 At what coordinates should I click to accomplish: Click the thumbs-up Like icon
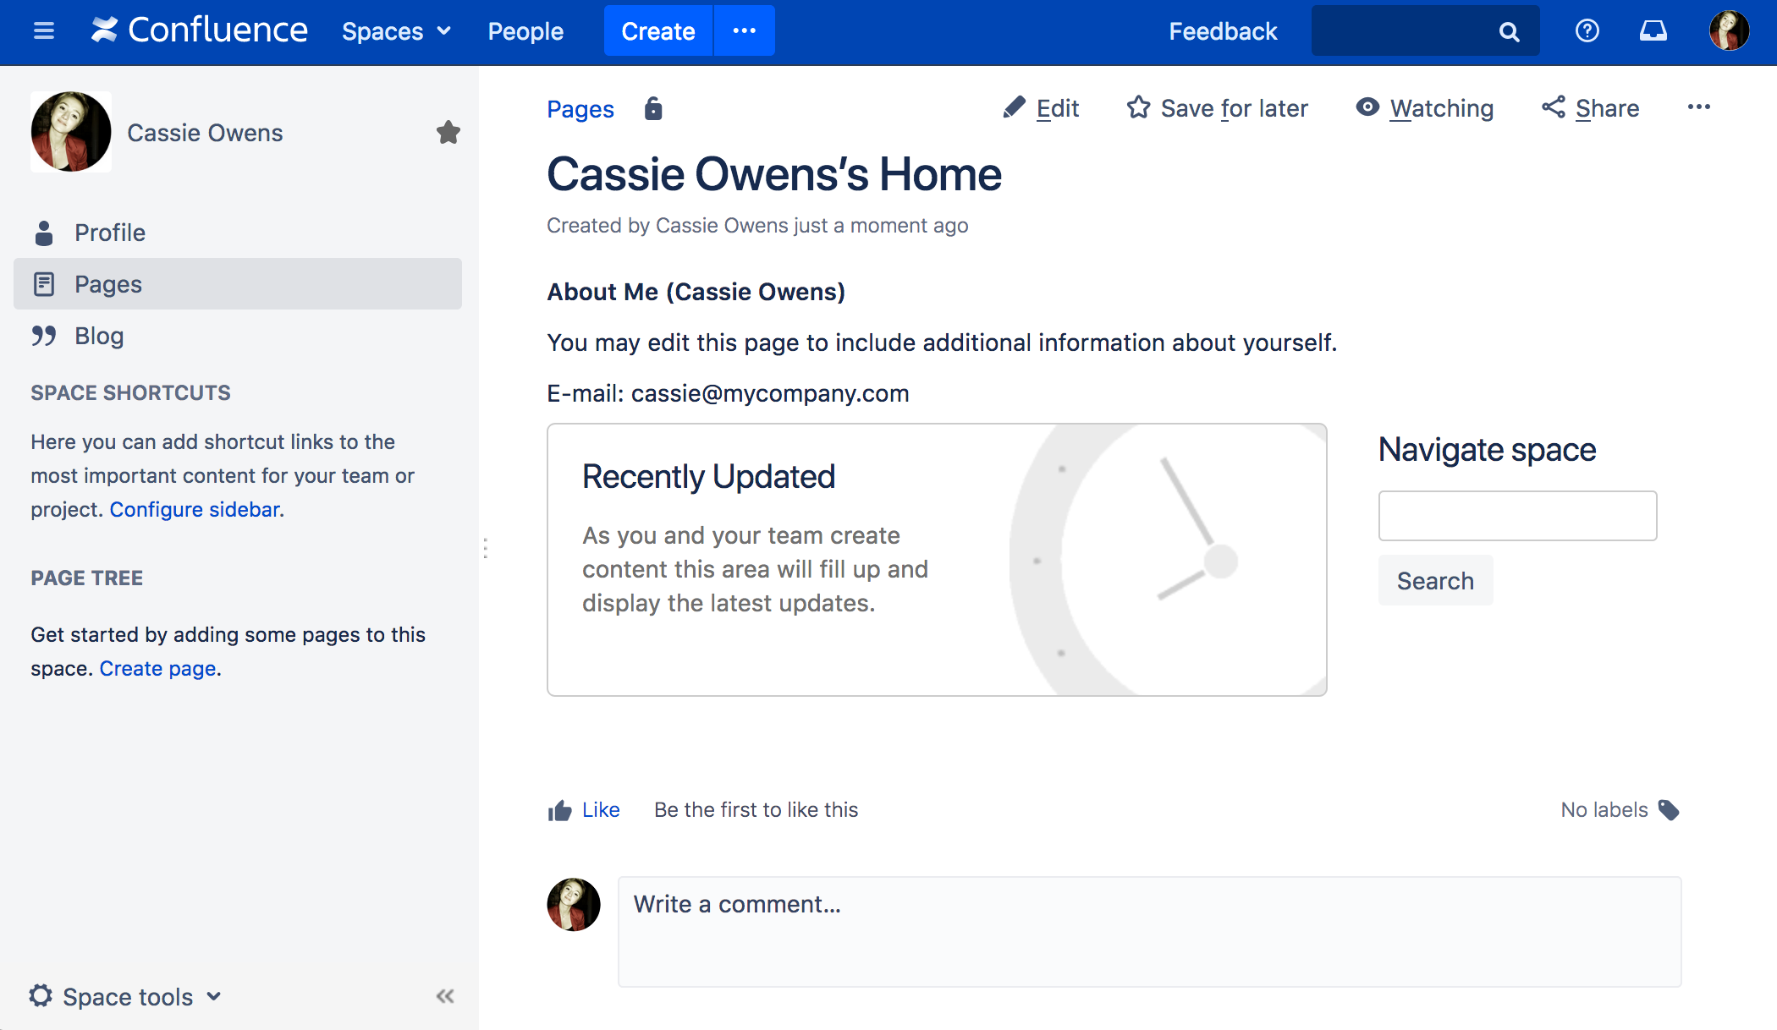(x=559, y=811)
